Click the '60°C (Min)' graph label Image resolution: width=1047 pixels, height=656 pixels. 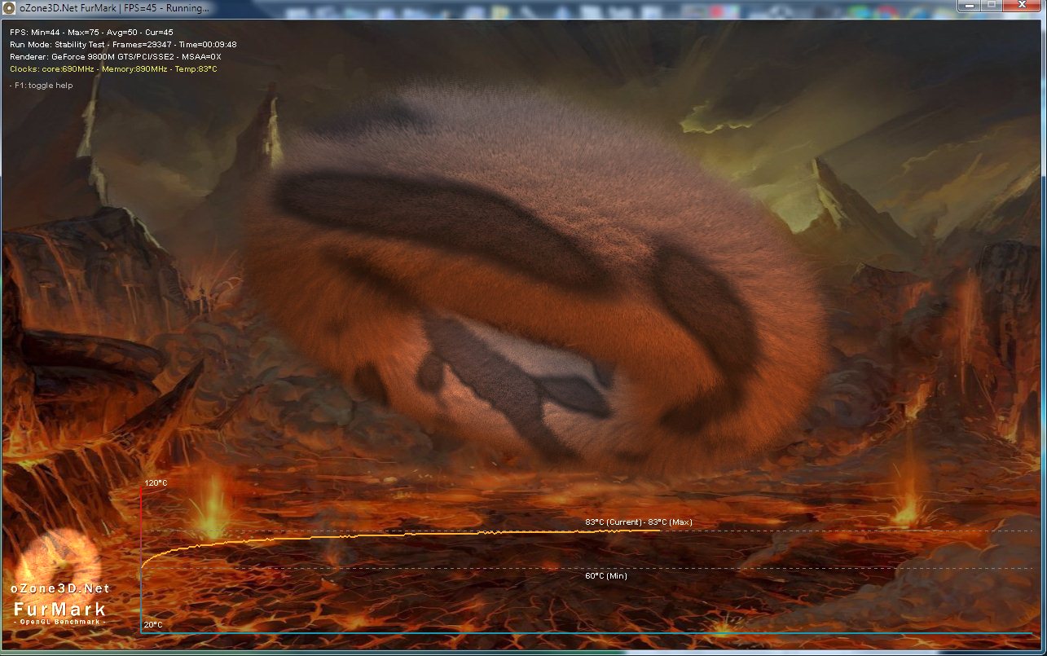[606, 575]
